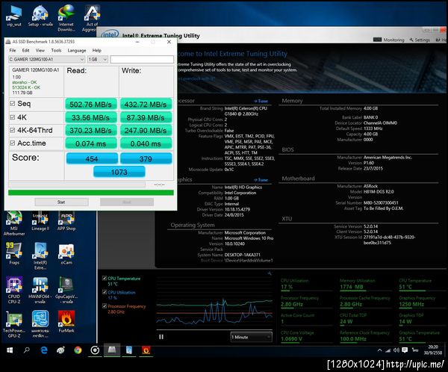Open volume control in system tray

pyautogui.click(x=396, y=350)
